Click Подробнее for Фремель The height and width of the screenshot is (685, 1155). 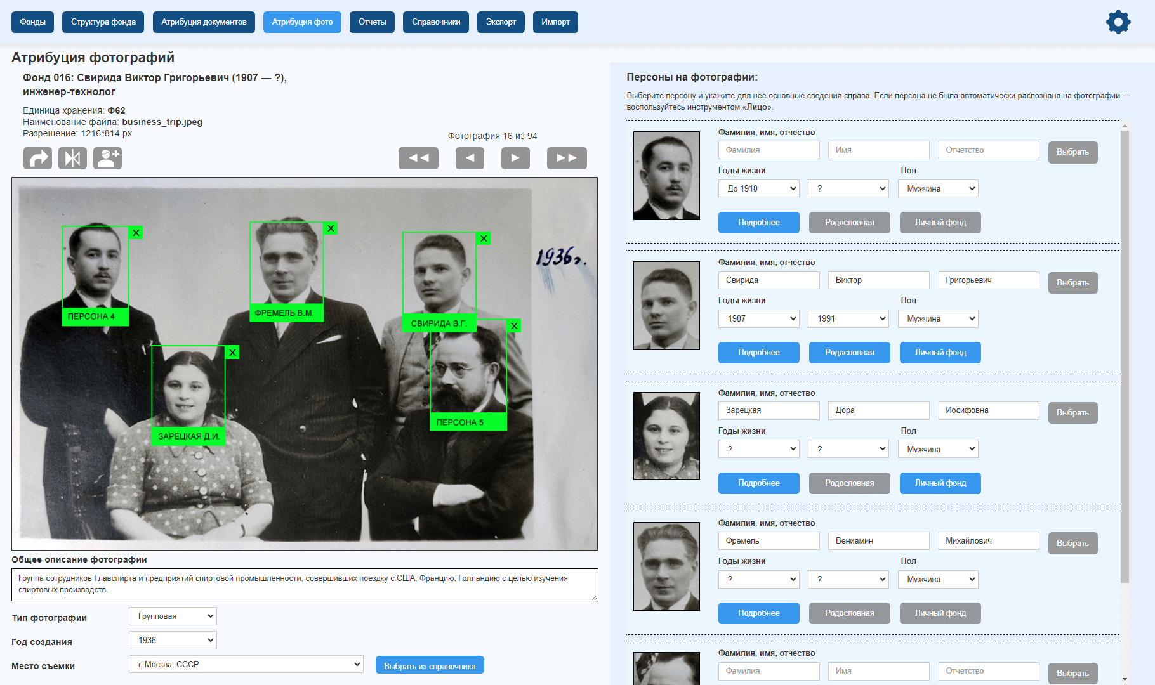pos(759,613)
